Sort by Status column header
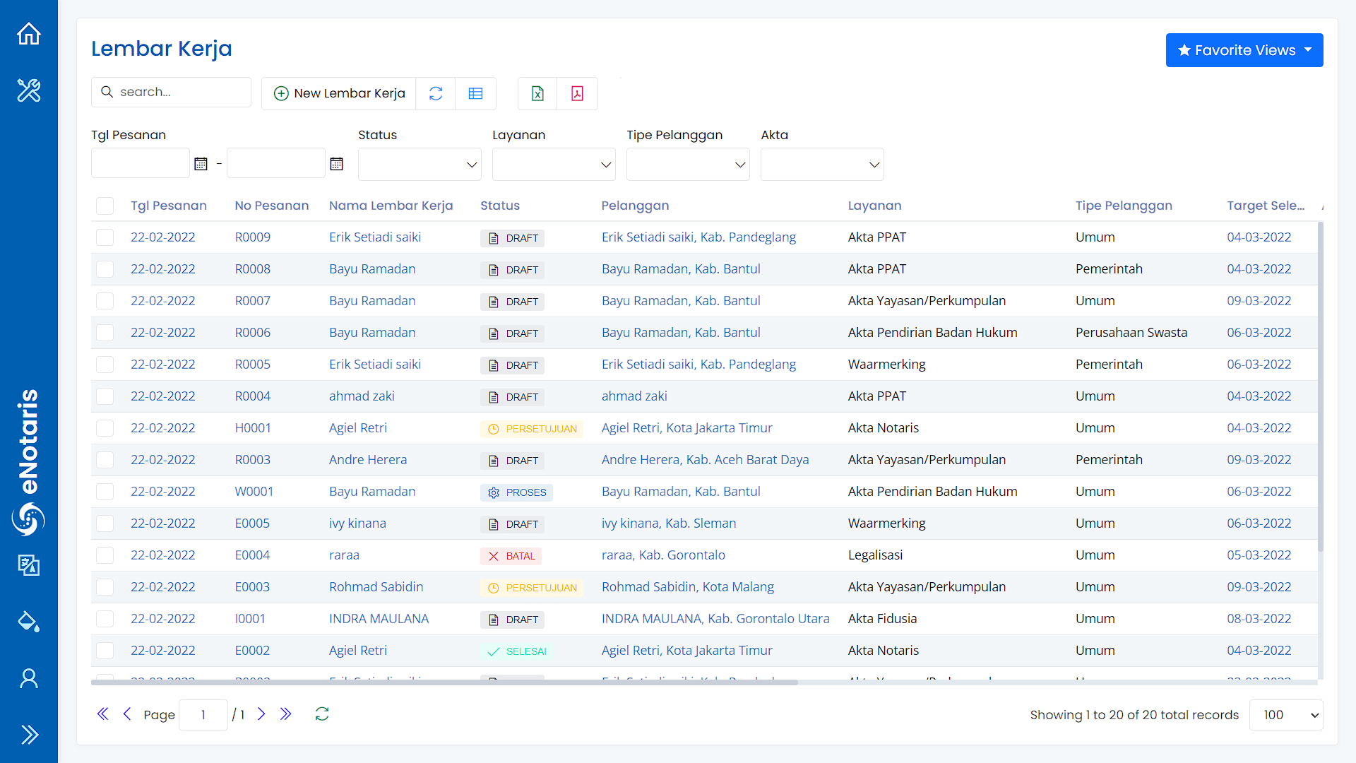The width and height of the screenshot is (1356, 763). coord(499,206)
